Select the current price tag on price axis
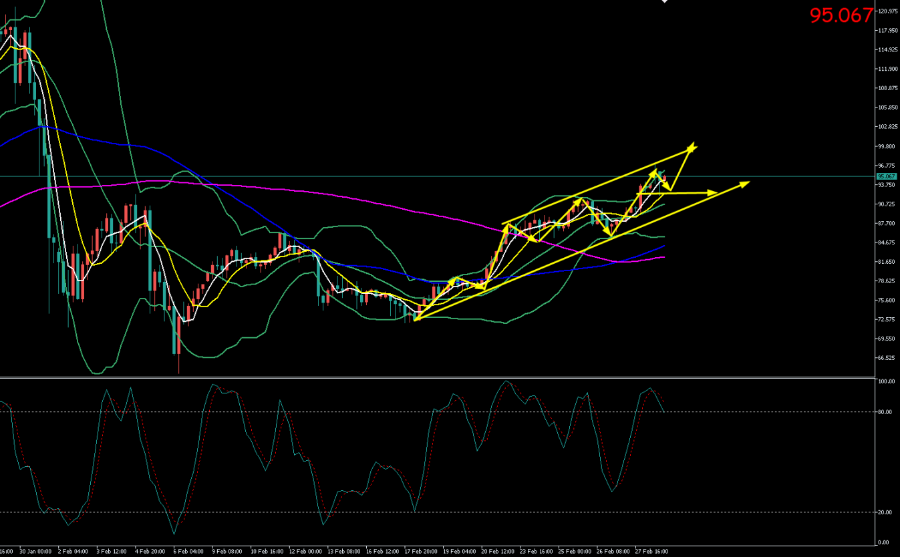The height and width of the screenshot is (557, 900). [886, 176]
